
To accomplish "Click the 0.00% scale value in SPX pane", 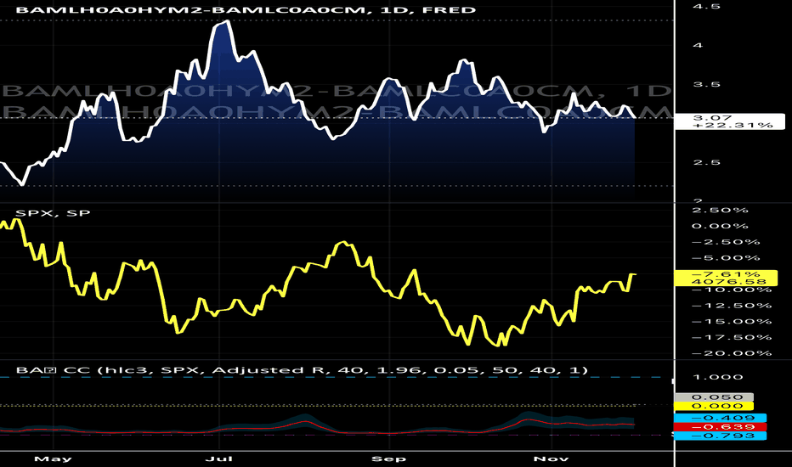I will pyautogui.click(x=720, y=226).
